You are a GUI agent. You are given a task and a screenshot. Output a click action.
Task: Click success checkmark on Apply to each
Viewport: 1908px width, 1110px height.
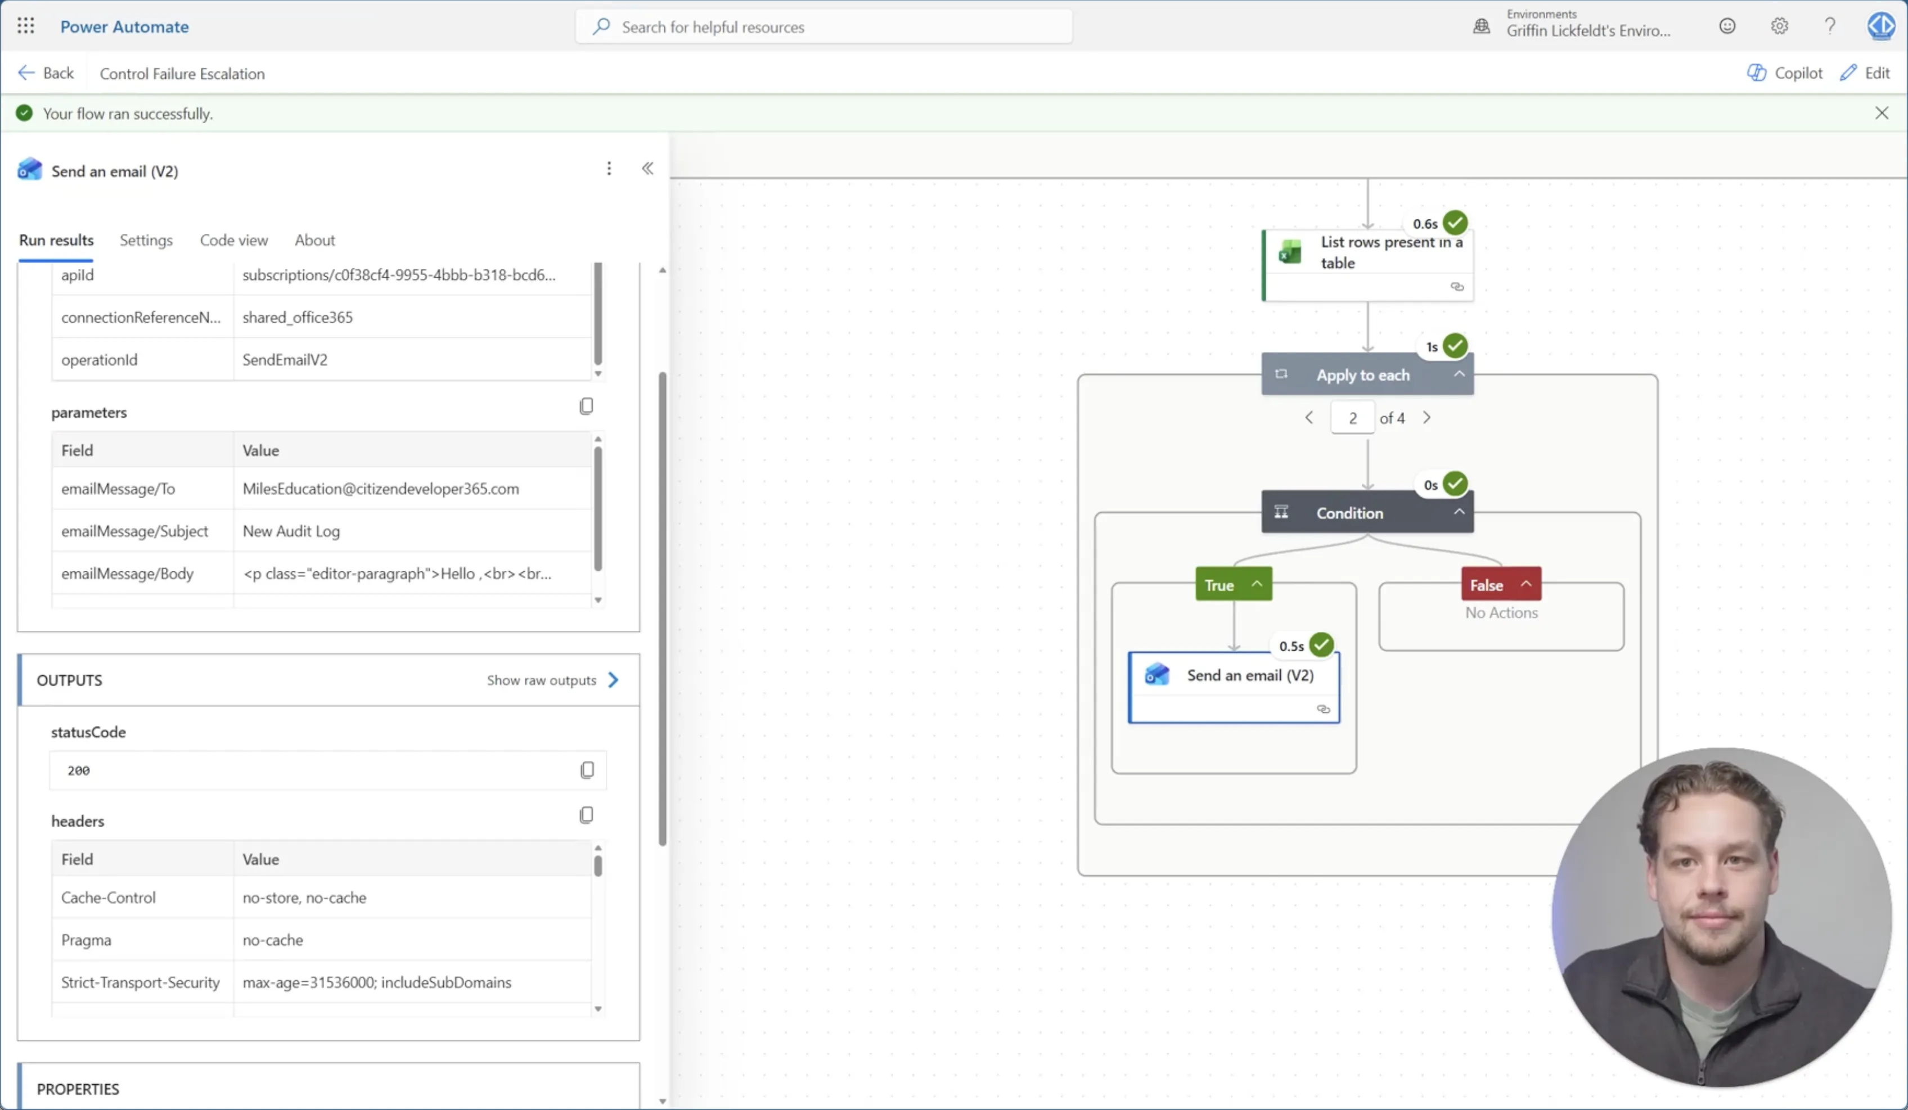(1455, 346)
